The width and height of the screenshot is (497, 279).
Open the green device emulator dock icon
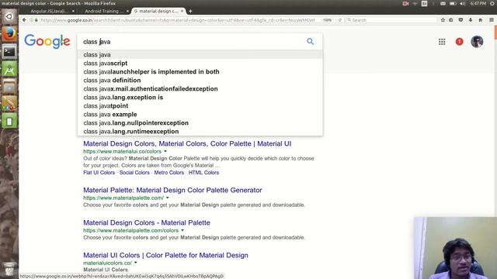[x=9, y=122]
